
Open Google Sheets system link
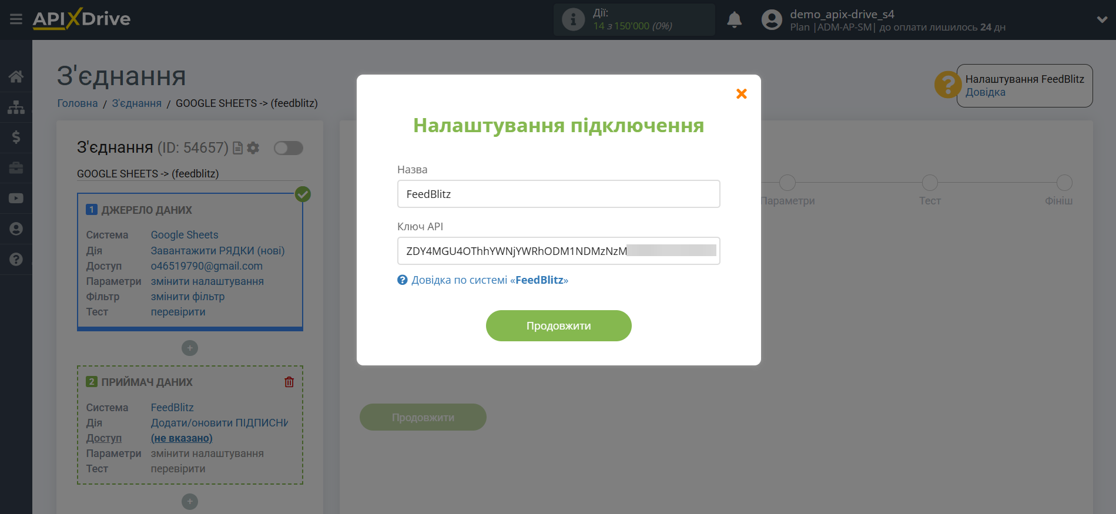coord(185,235)
